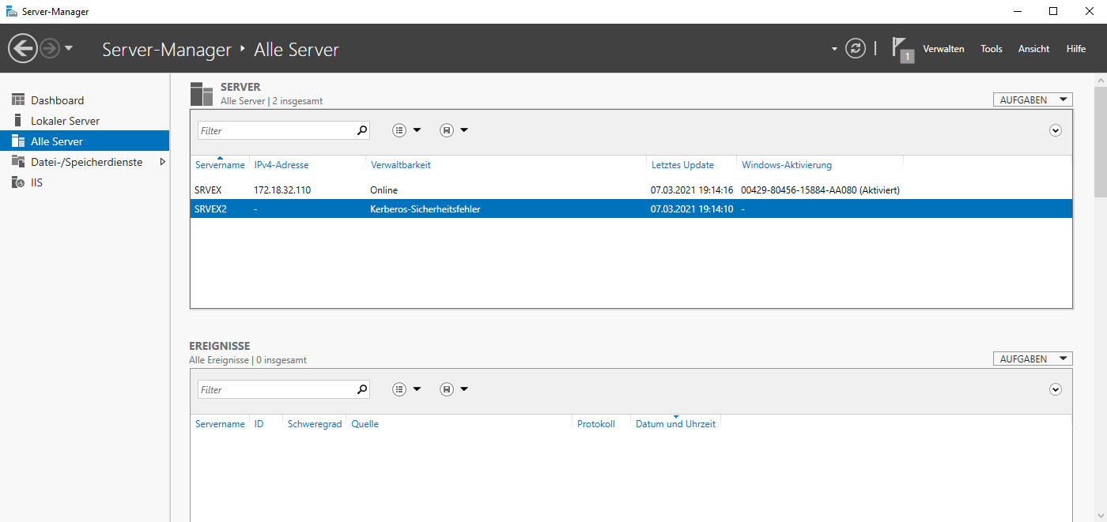Image resolution: width=1107 pixels, height=522 pixels.
Task: Click the search magnifier in Ereignisse filter
Action: pyautogui.click(x=362, y=389)
